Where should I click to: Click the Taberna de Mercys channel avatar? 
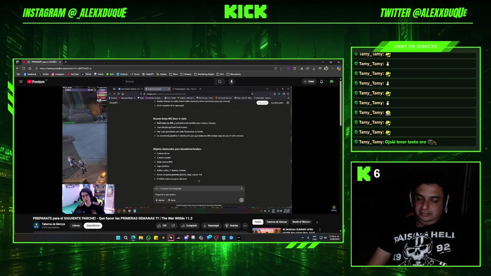point(36,225)
